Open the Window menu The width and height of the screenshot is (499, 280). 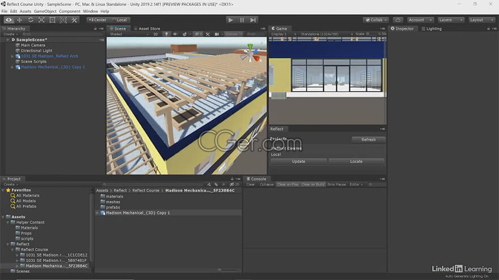pyautogui.click(x=90, y=11)
